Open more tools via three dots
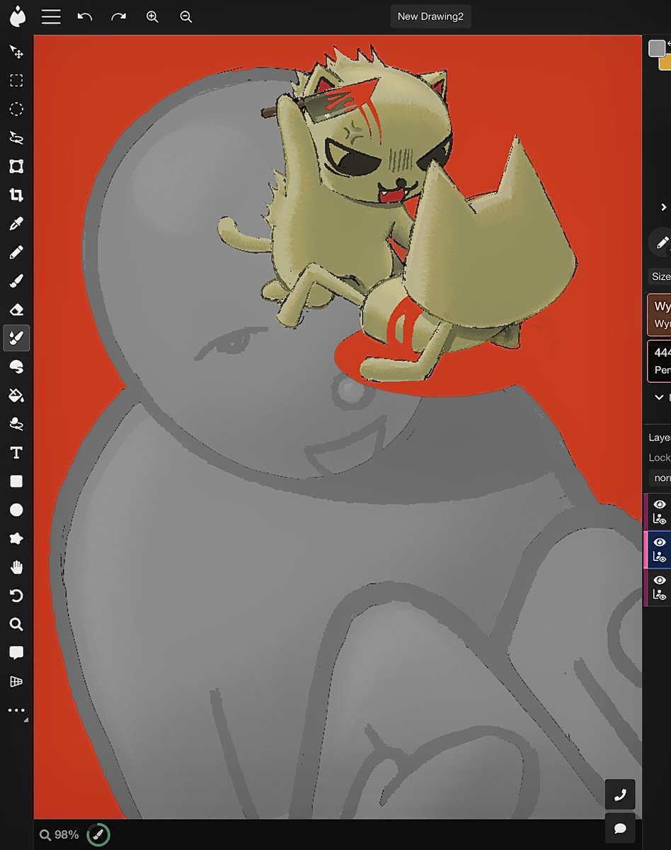 coord(16,710)
